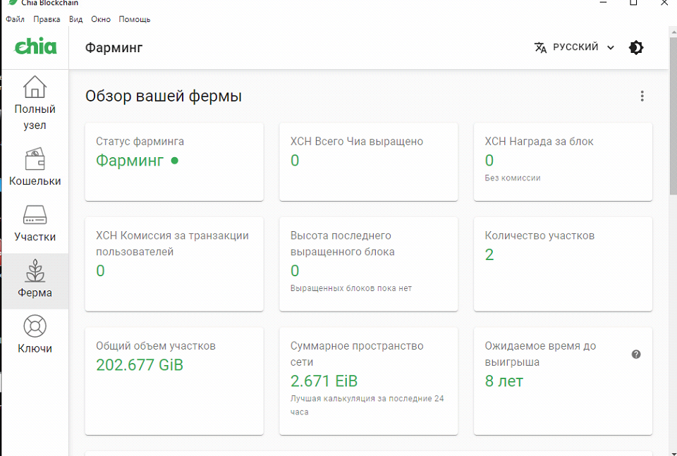Expand the РУССКИЙ language dropdown
This screenshot has height=456, width=677.
(574, 47)
